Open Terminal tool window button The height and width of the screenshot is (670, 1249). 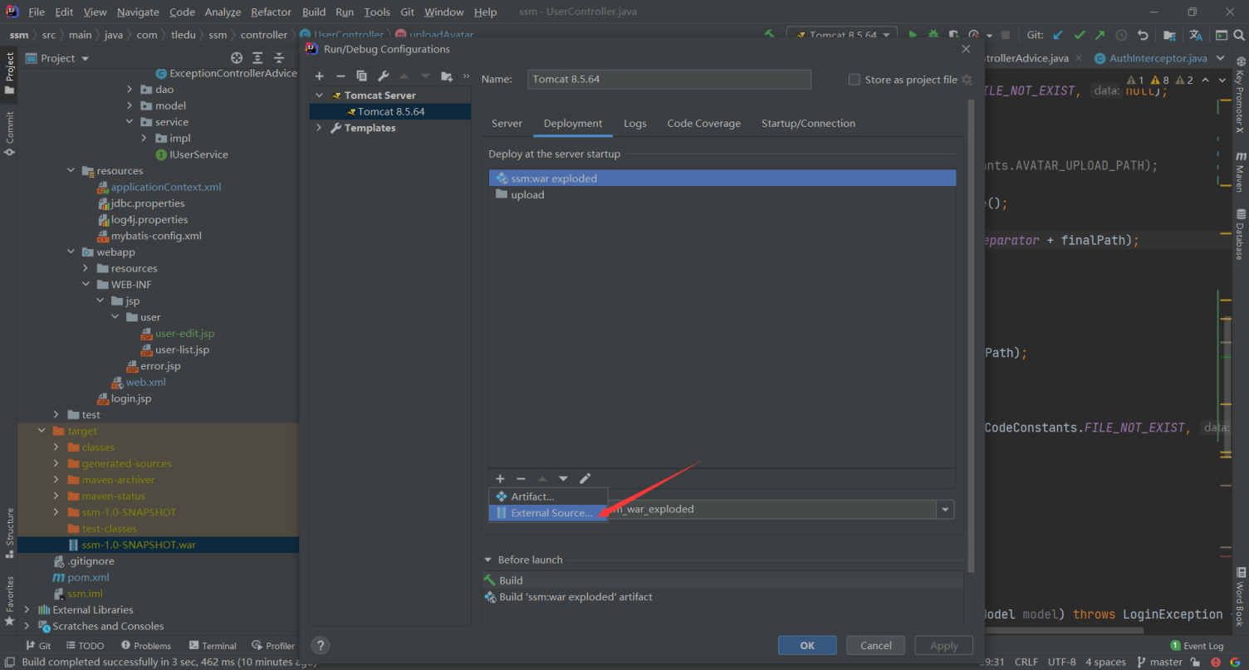point(213,646)
